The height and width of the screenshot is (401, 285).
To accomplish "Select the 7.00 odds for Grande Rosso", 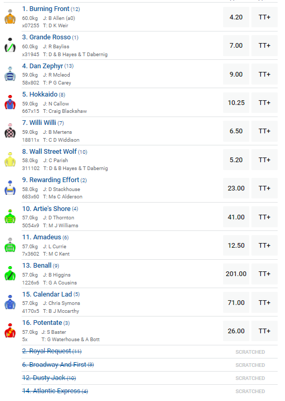I will (236, 46).
